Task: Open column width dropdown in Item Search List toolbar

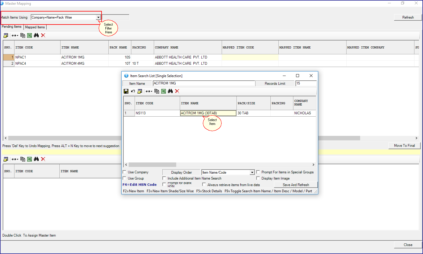Action: [149, 91]
